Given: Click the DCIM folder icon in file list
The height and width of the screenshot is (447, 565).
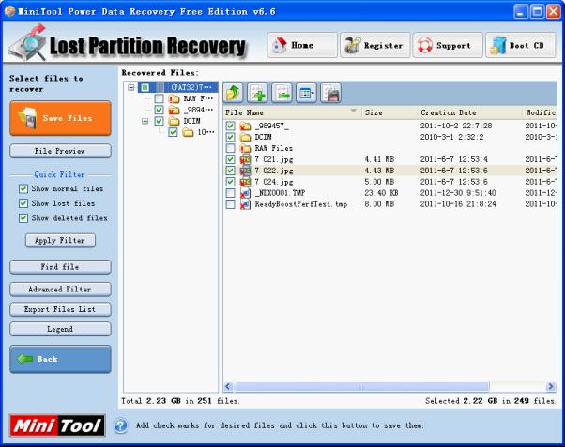Looking at the screenshot, I should tap(245, 137).
